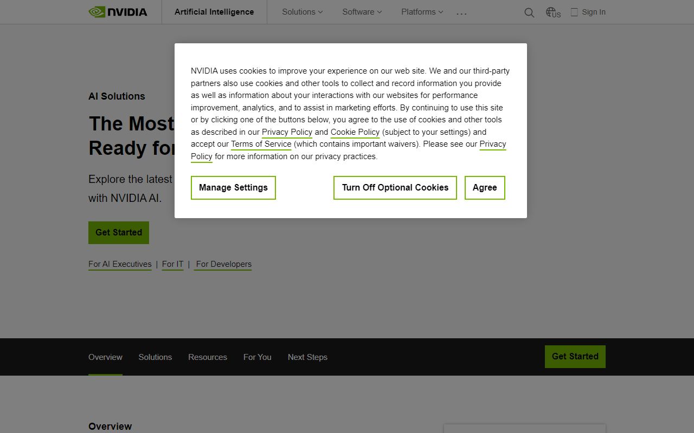Select the Overview tab in the sticky bar

click(x=105, y=357)
